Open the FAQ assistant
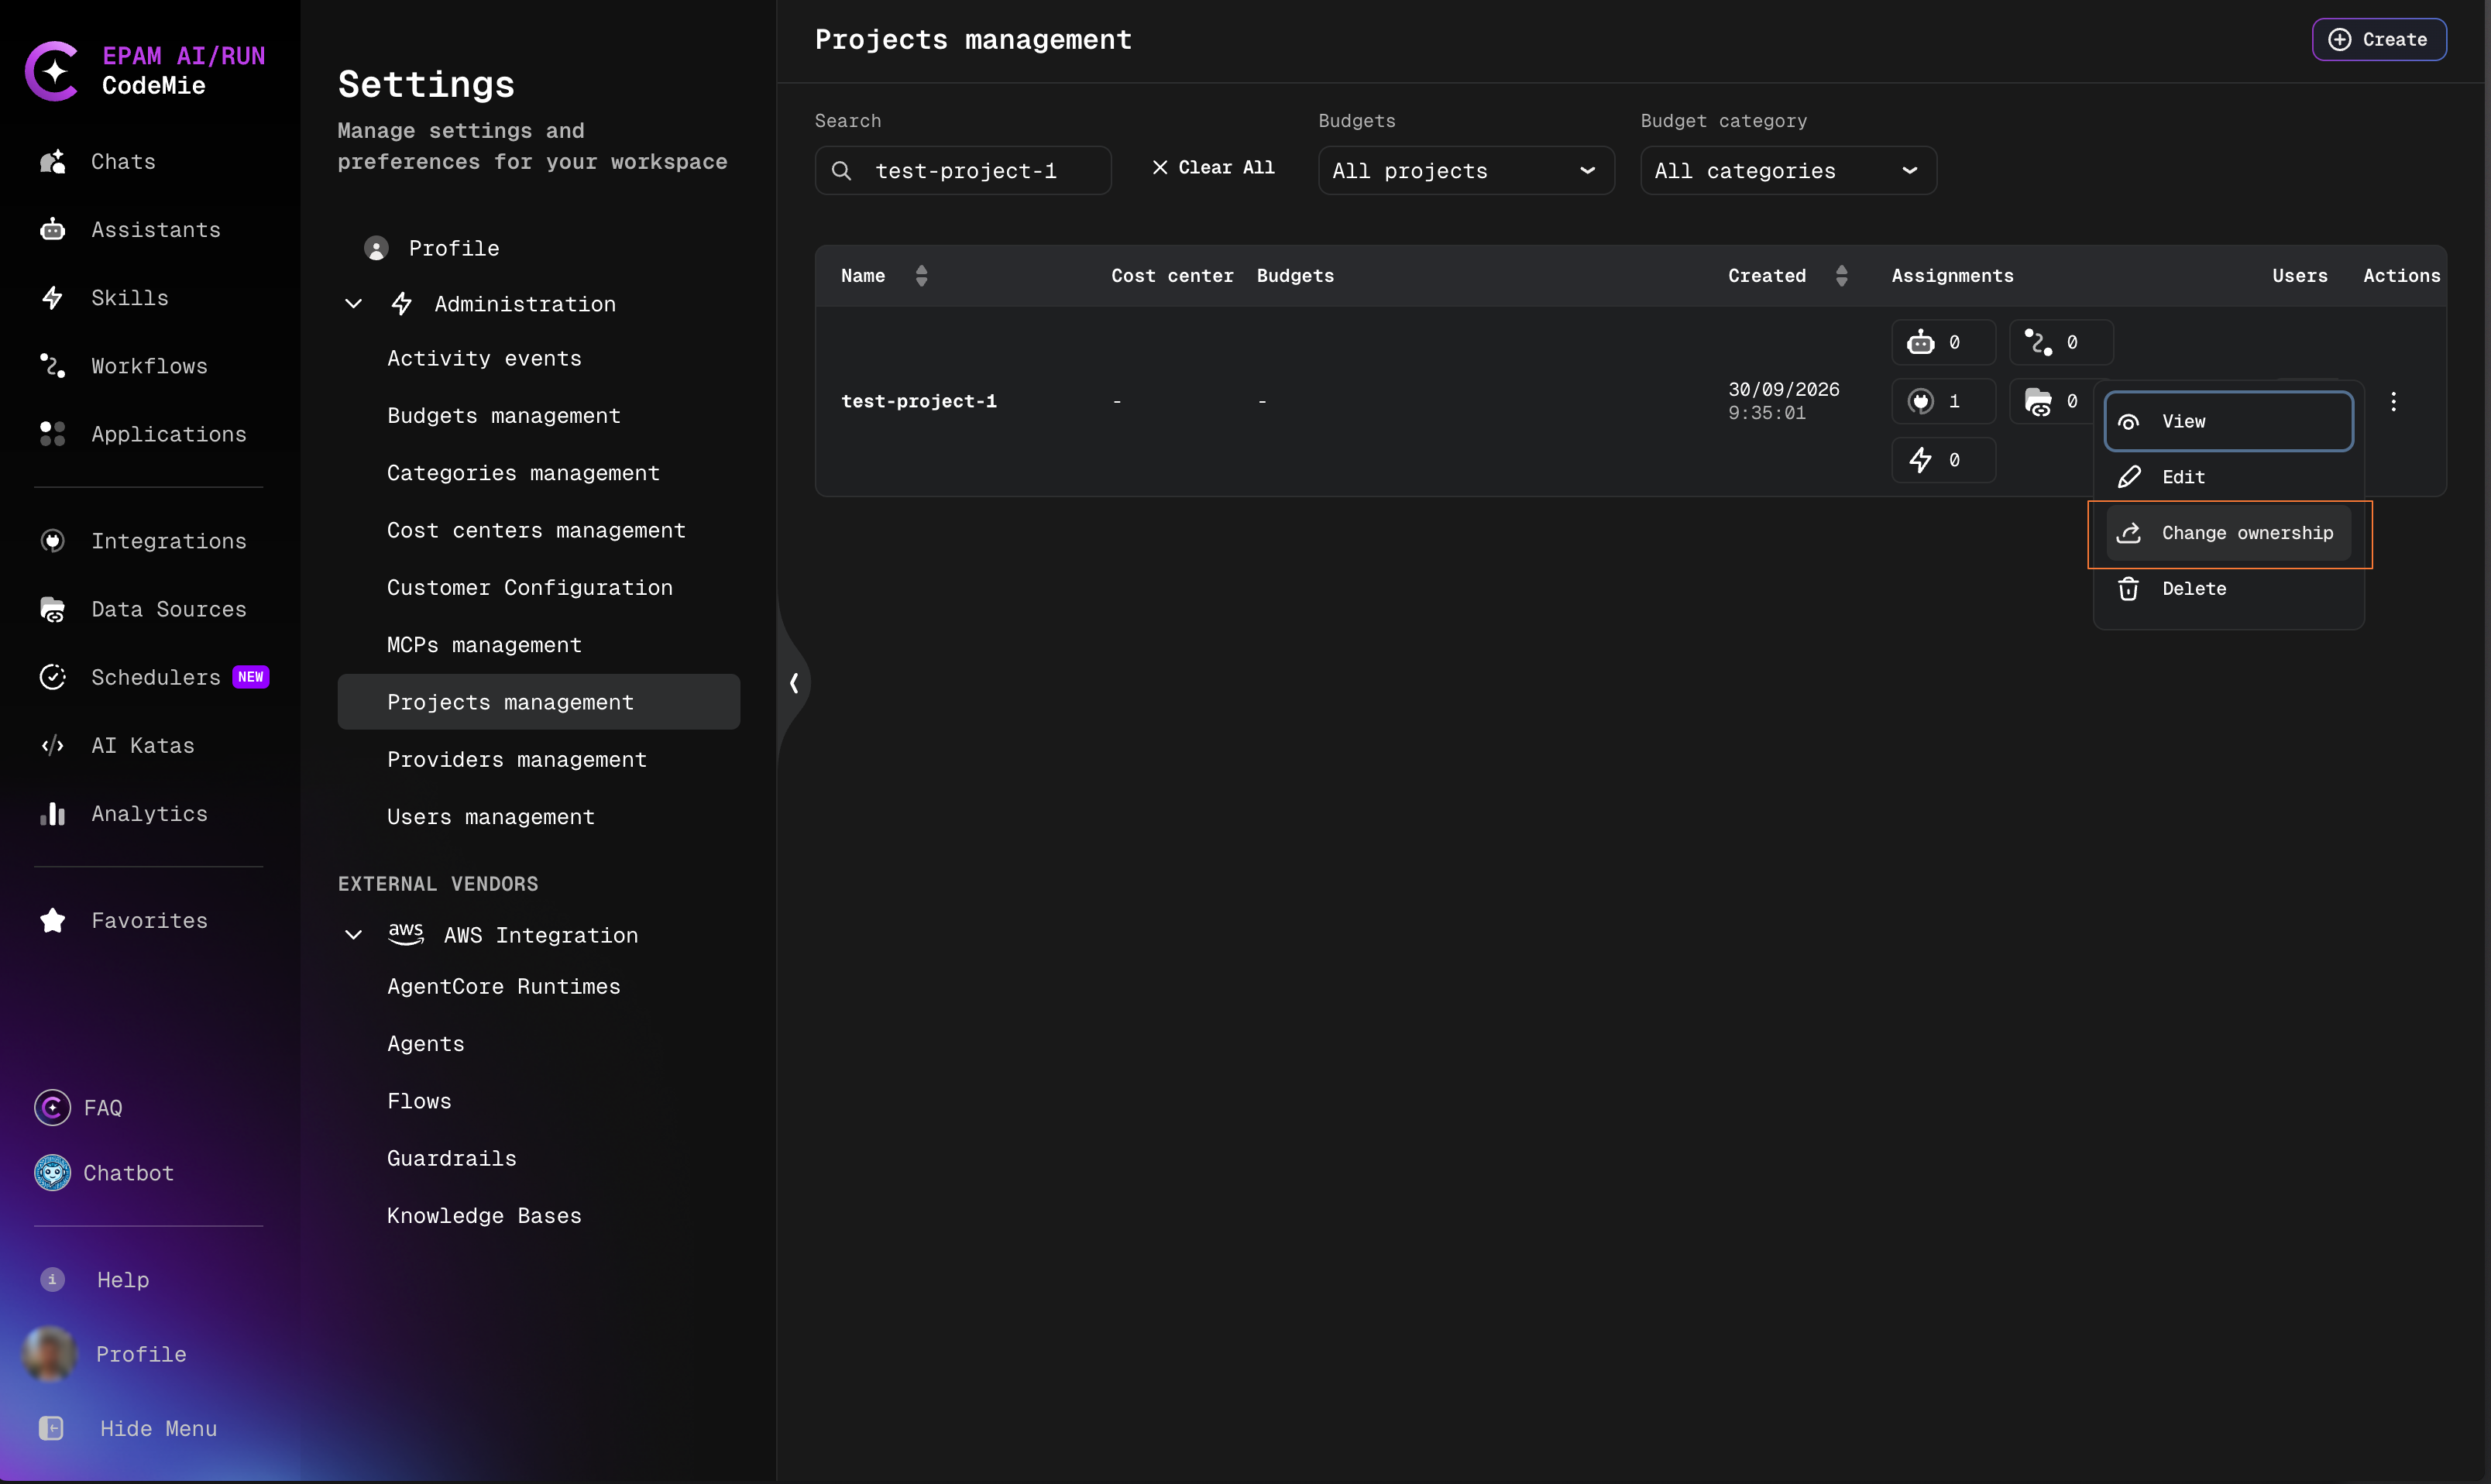 (x=79, y=1107)
